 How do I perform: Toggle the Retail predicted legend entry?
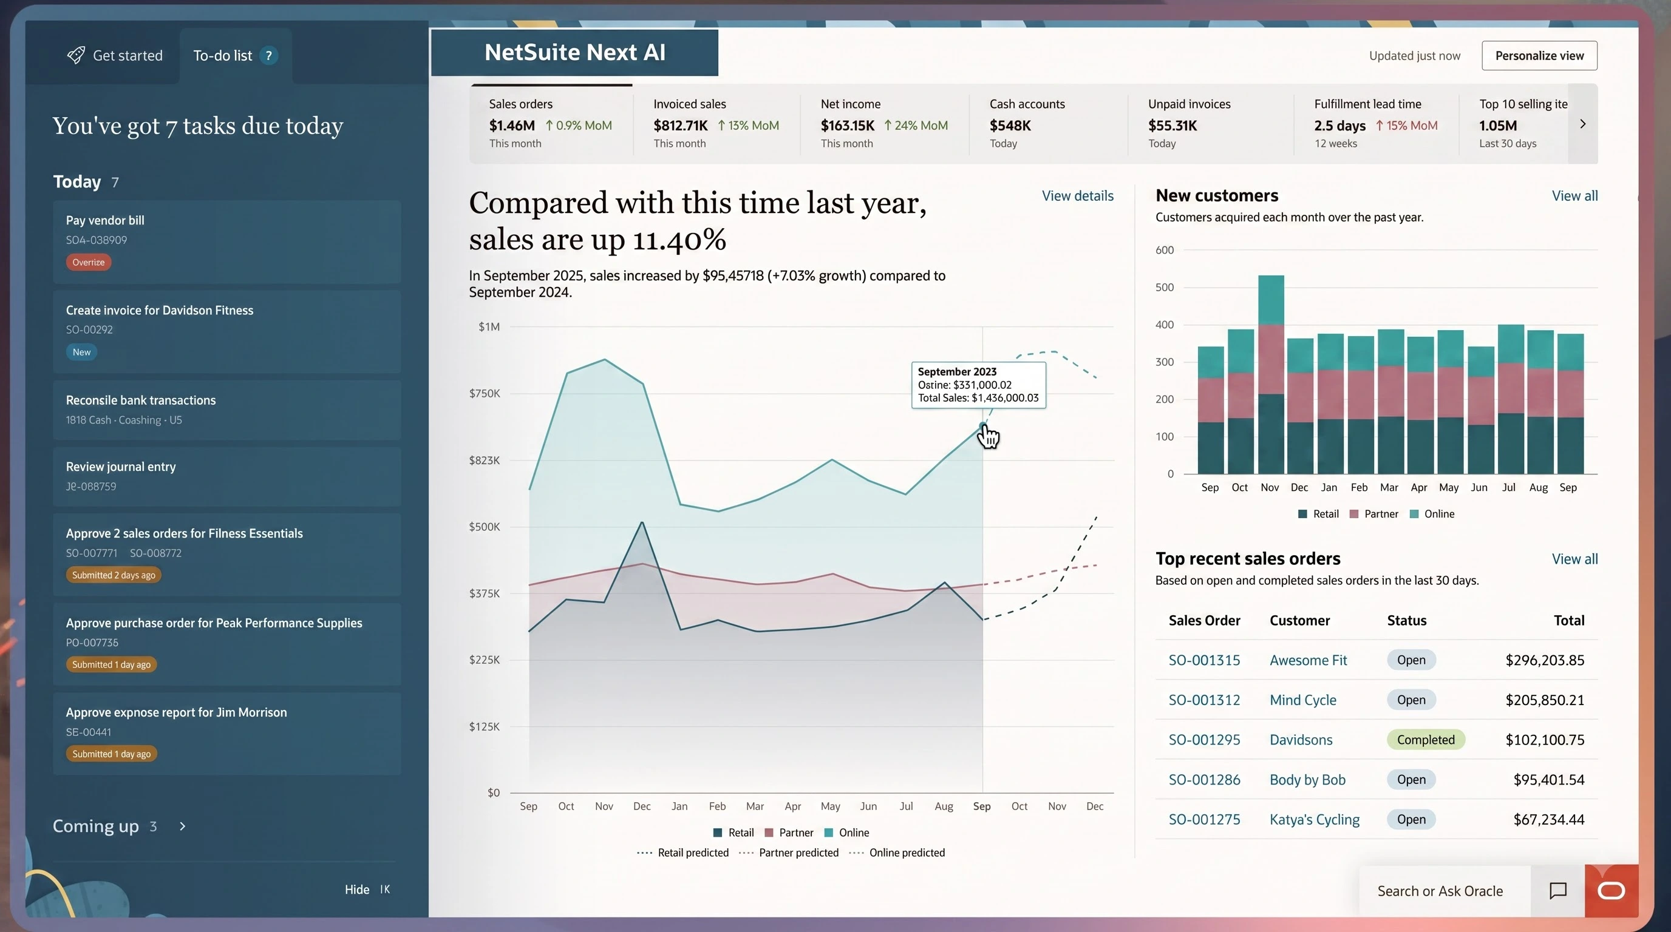(682, 853)
